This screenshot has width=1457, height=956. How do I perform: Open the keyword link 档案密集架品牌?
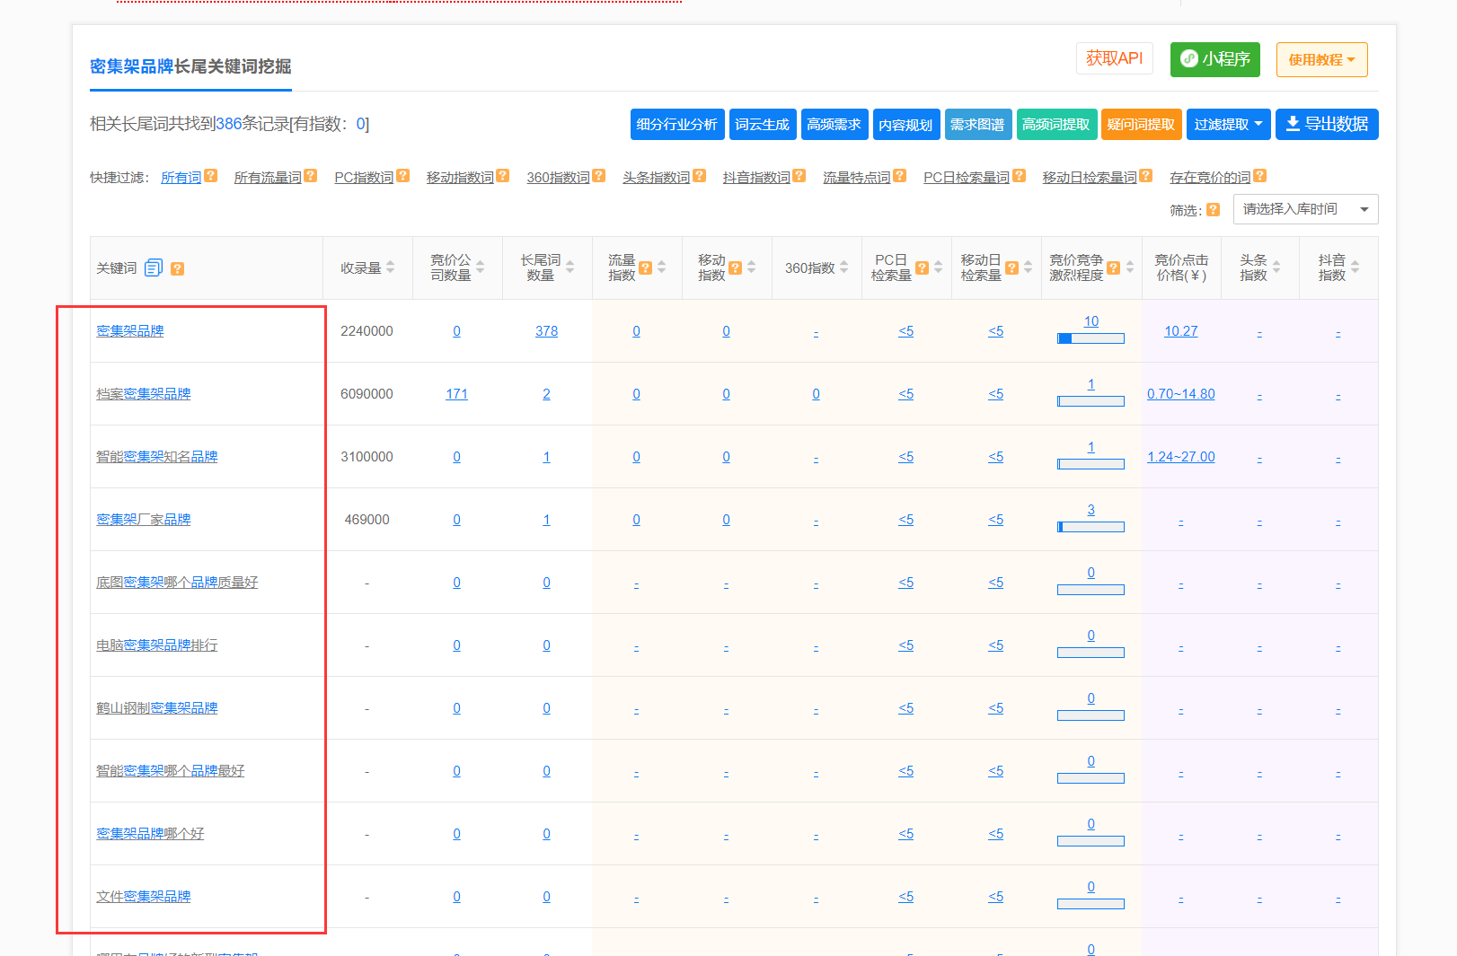pyautogui.click(x=144, y=393)
